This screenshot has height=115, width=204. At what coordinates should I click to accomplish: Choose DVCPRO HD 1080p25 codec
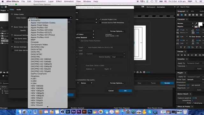[41, 64]
